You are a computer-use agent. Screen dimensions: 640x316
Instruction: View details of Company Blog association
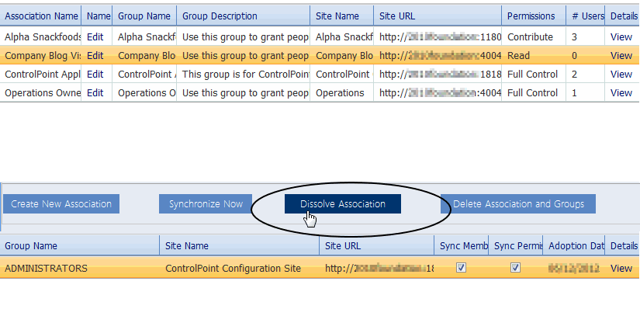tap(621, 56)
